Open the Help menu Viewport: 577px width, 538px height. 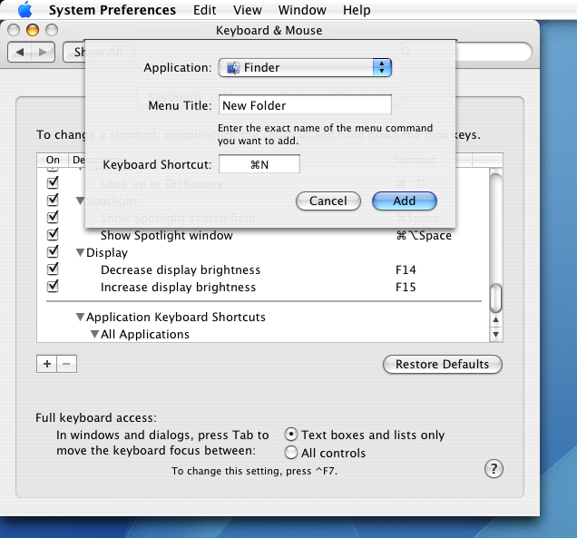pos(357,10)
